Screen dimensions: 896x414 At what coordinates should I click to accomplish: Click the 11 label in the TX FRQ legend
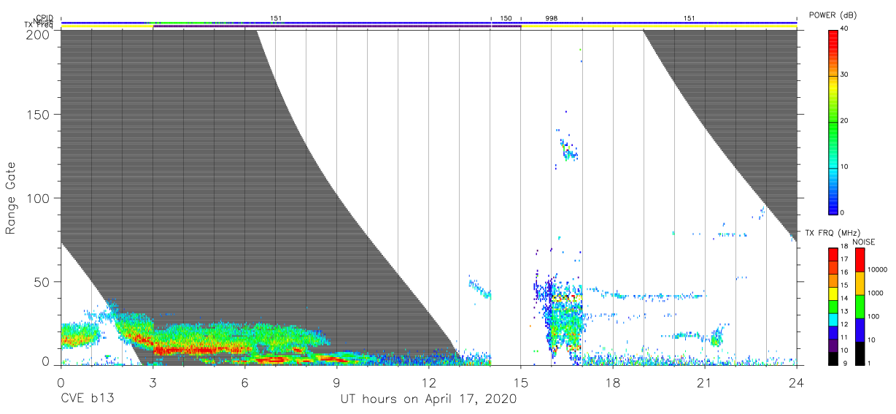(x=845, y=337)
